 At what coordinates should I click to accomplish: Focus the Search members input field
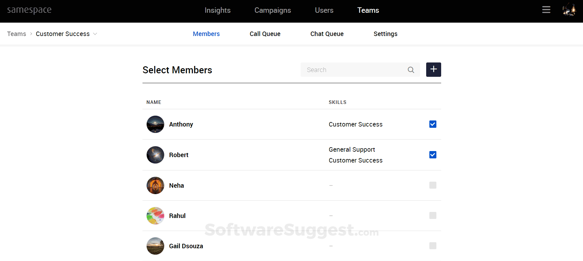click(x=360, y=70)
